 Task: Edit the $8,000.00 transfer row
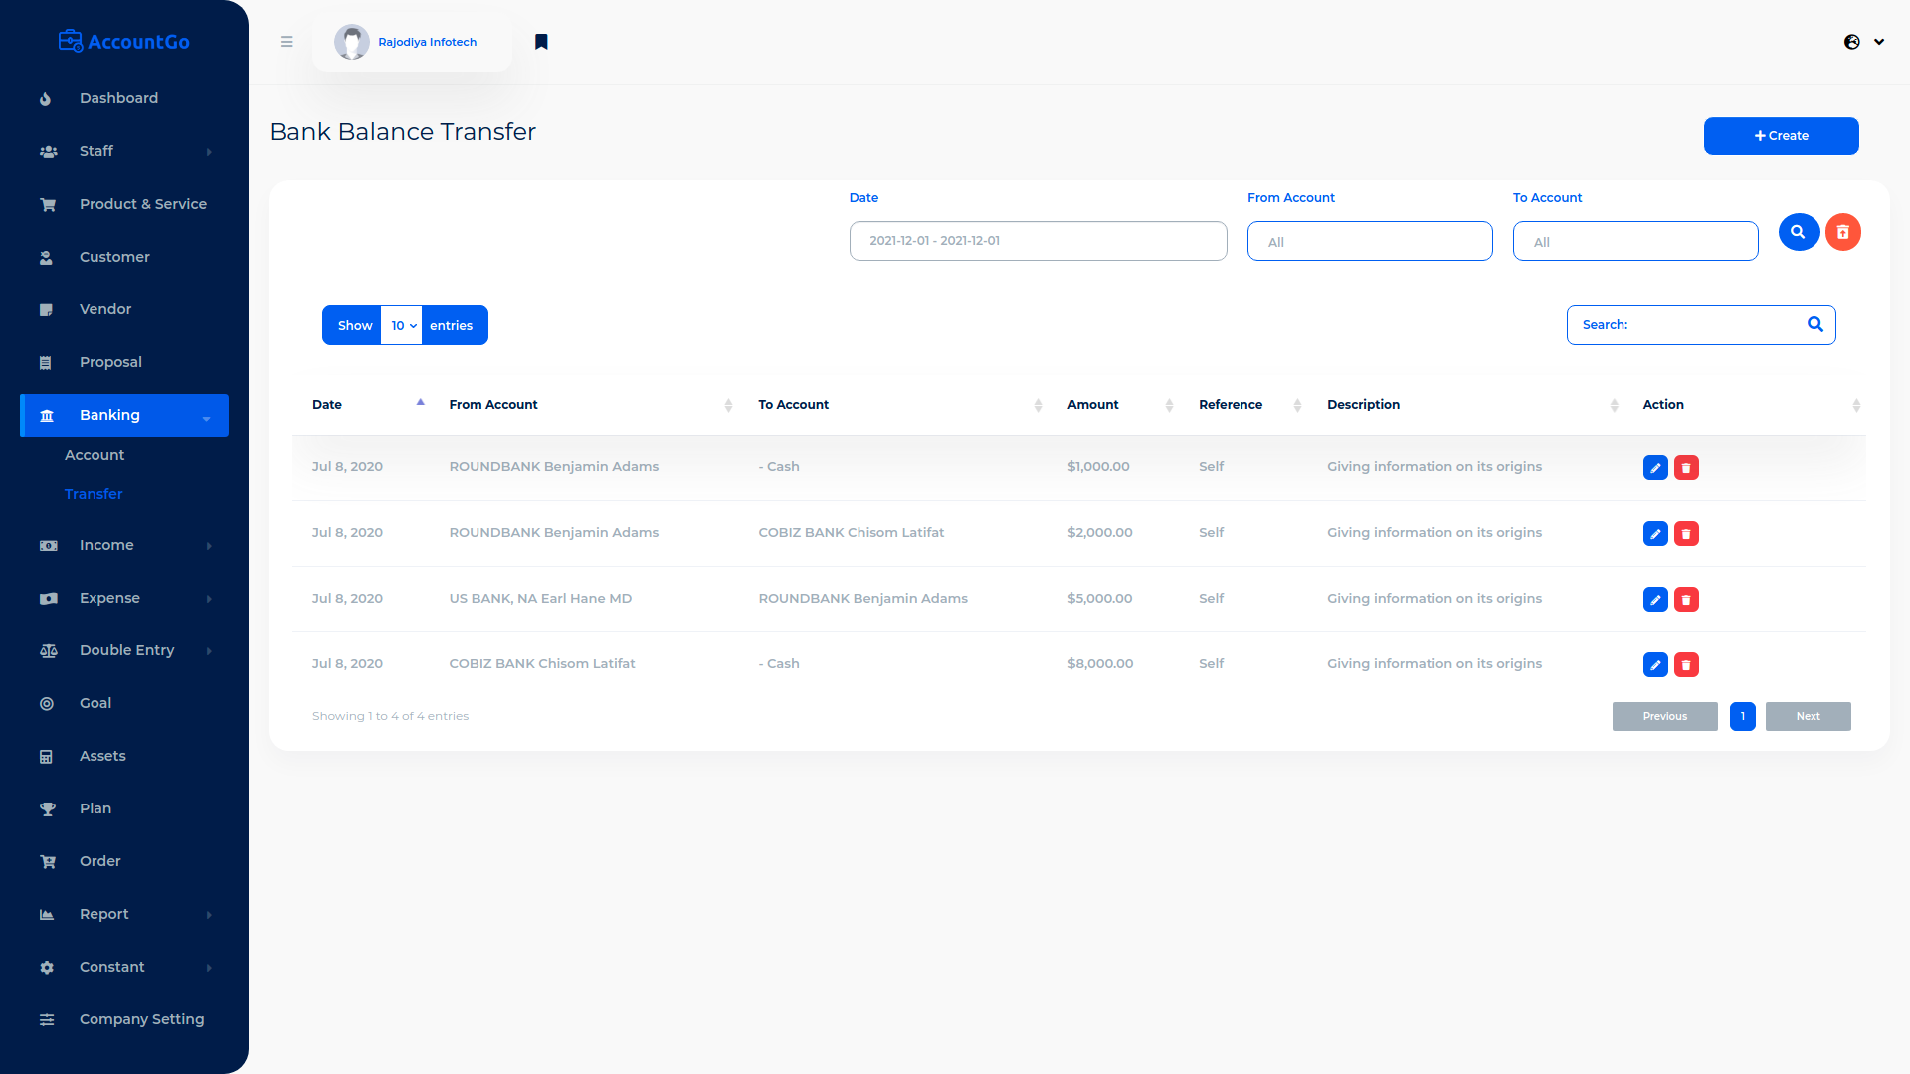pos(1655,664)
